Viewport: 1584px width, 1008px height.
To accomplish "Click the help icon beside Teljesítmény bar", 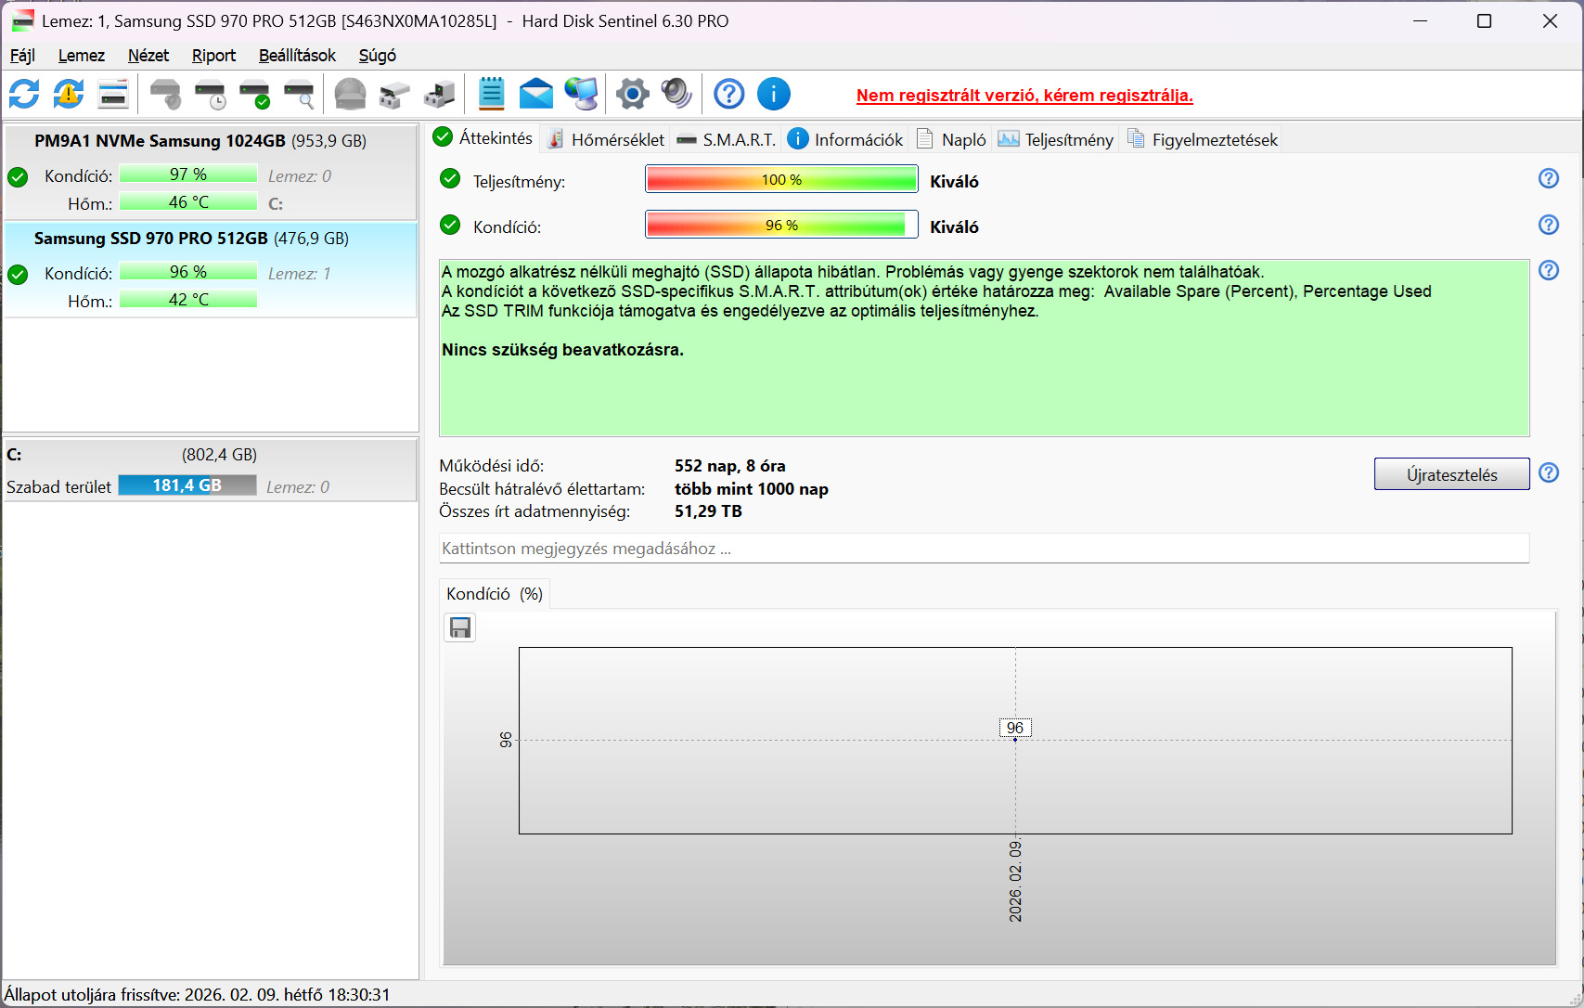I will [x=1549, y=178].
